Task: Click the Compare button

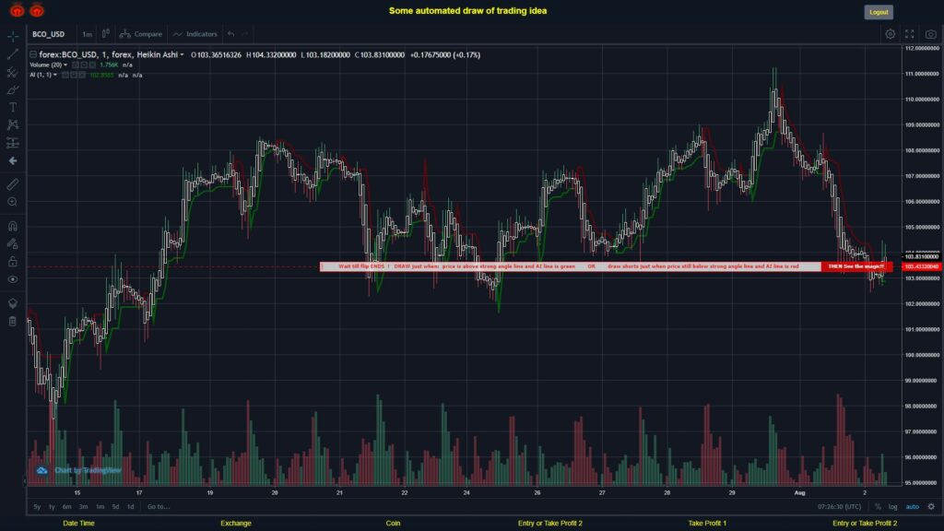Action: tap(141, 34)
